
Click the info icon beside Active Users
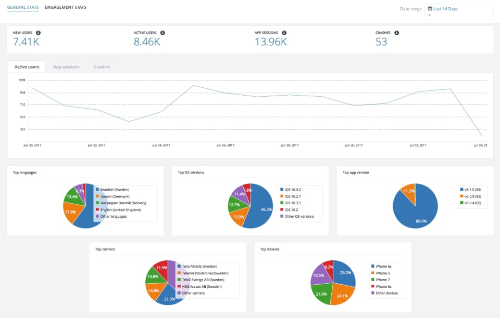click(x=162, y=33)
